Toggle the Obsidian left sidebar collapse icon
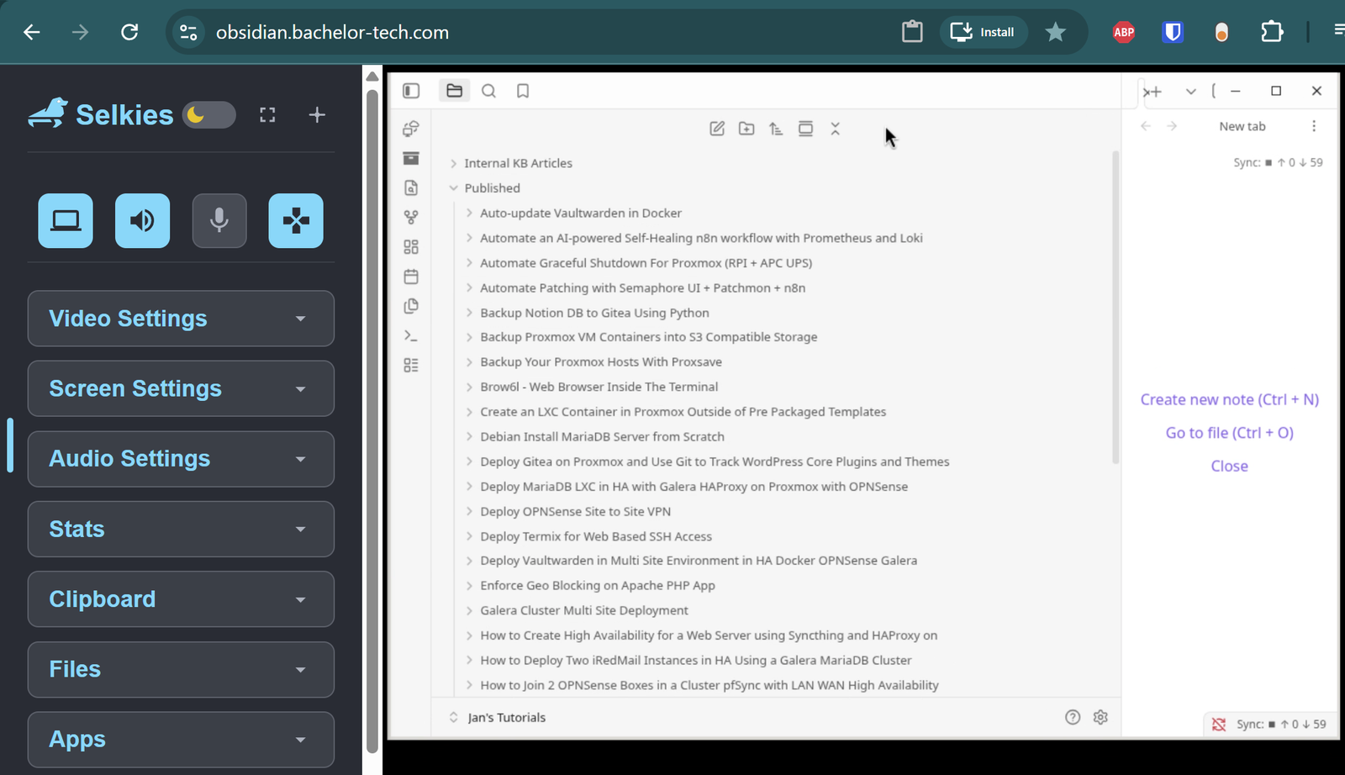This screenshot has height=775, width=1345. (411, 91)
